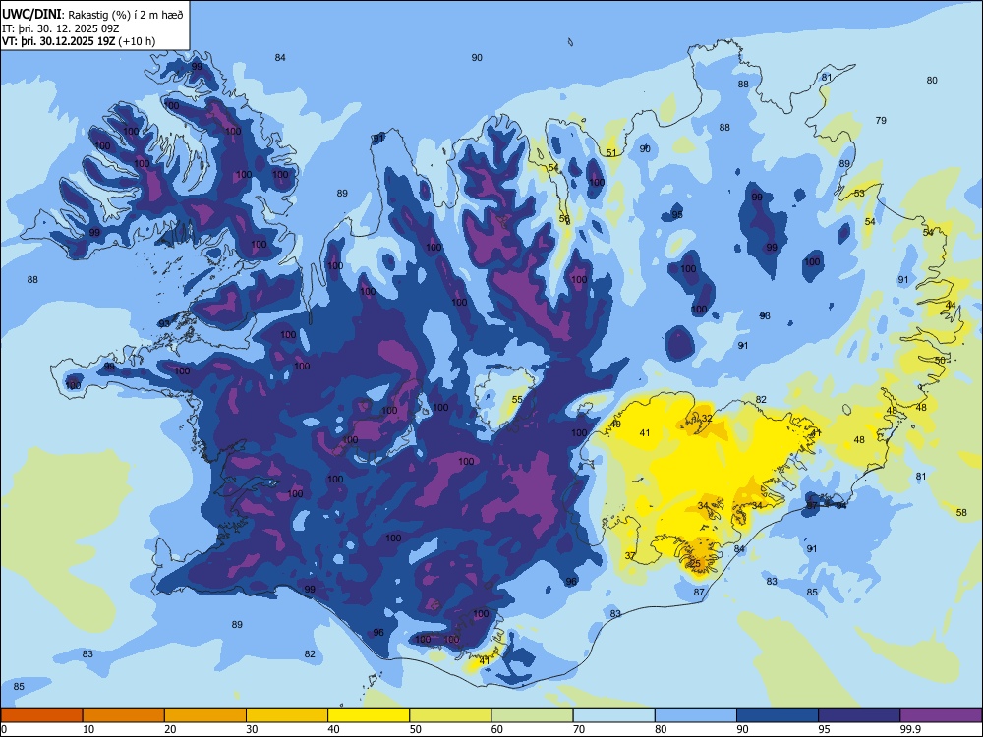Click the 'UWC/DINI: Rakastig (%) í 2 m hæð' title
The width and height of the screenshot is (983, 737).
coord(92,15)
